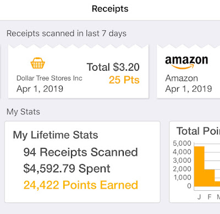Open the Amazon receipt card
This screenshot has width=220, height=214.
pyautogui.click(x=189, y=72)
